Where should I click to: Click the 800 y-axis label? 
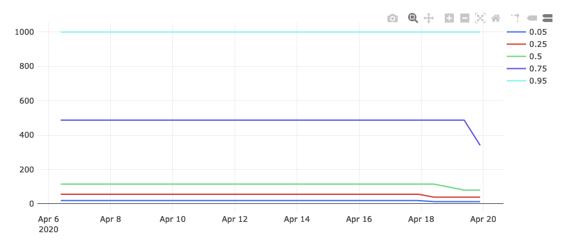coord(26,67)
